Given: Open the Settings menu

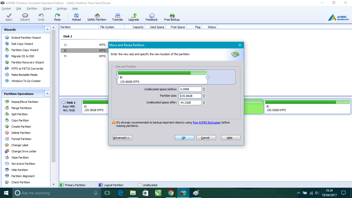Looking at the screenshot, I should pos(62,9).
